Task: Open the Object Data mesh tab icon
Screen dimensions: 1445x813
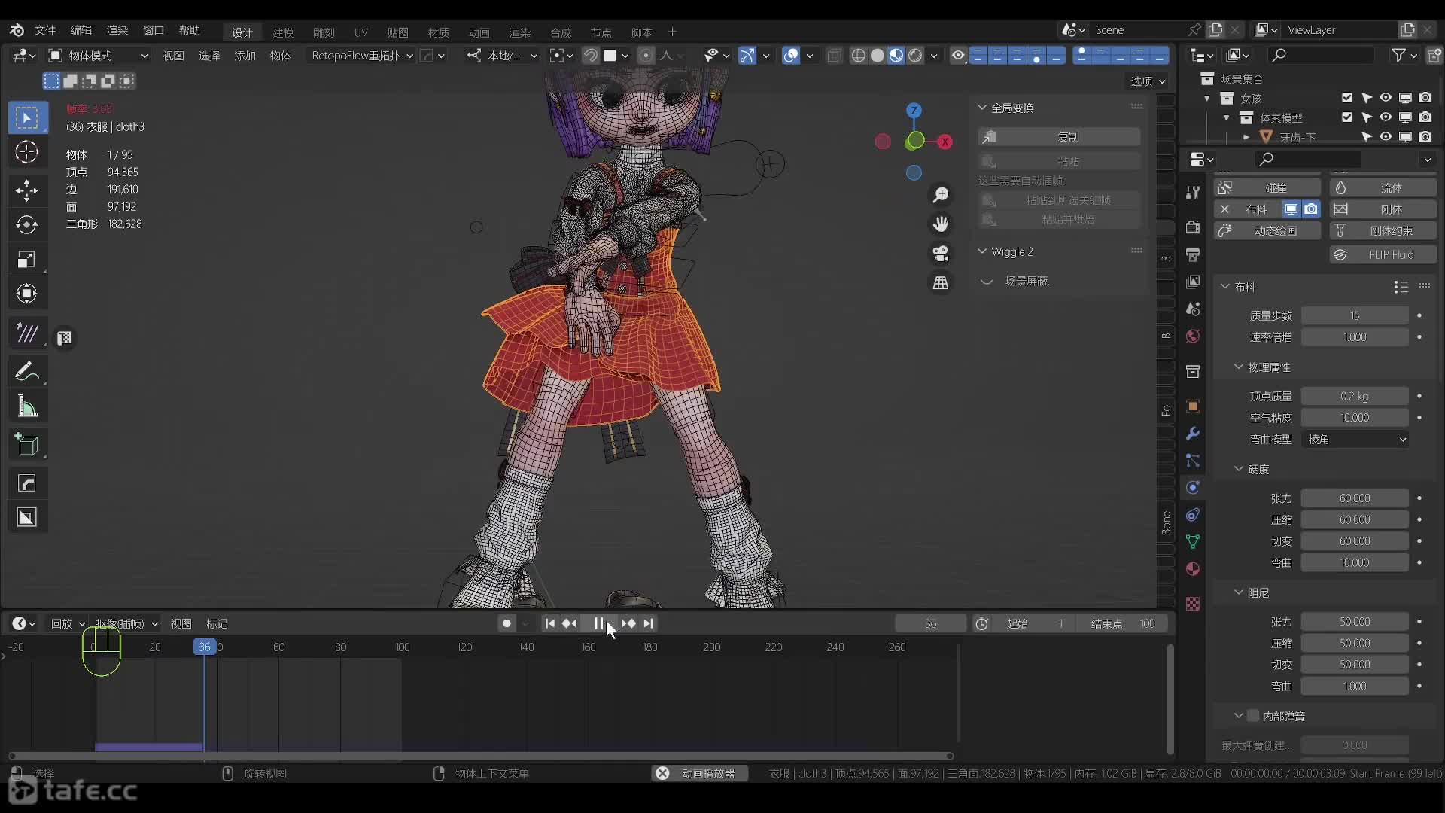Action: [1193, 541]
